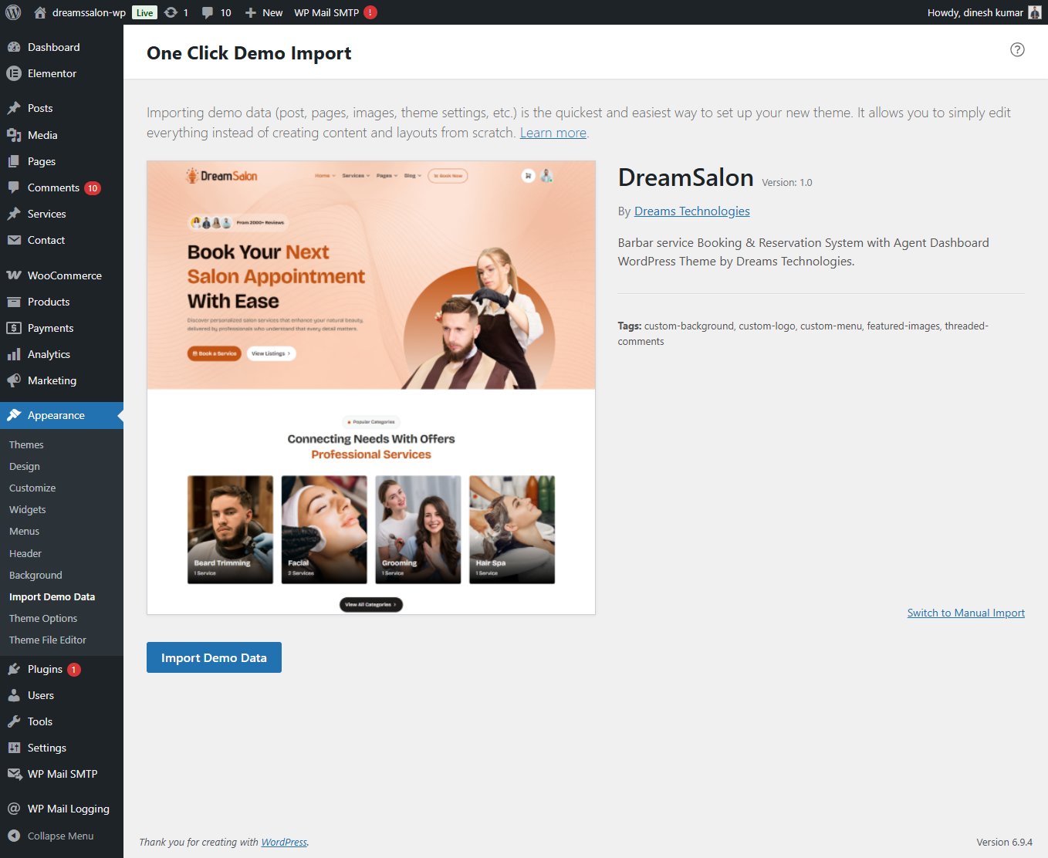Click Switch to Manual Import link

point(966,613)
